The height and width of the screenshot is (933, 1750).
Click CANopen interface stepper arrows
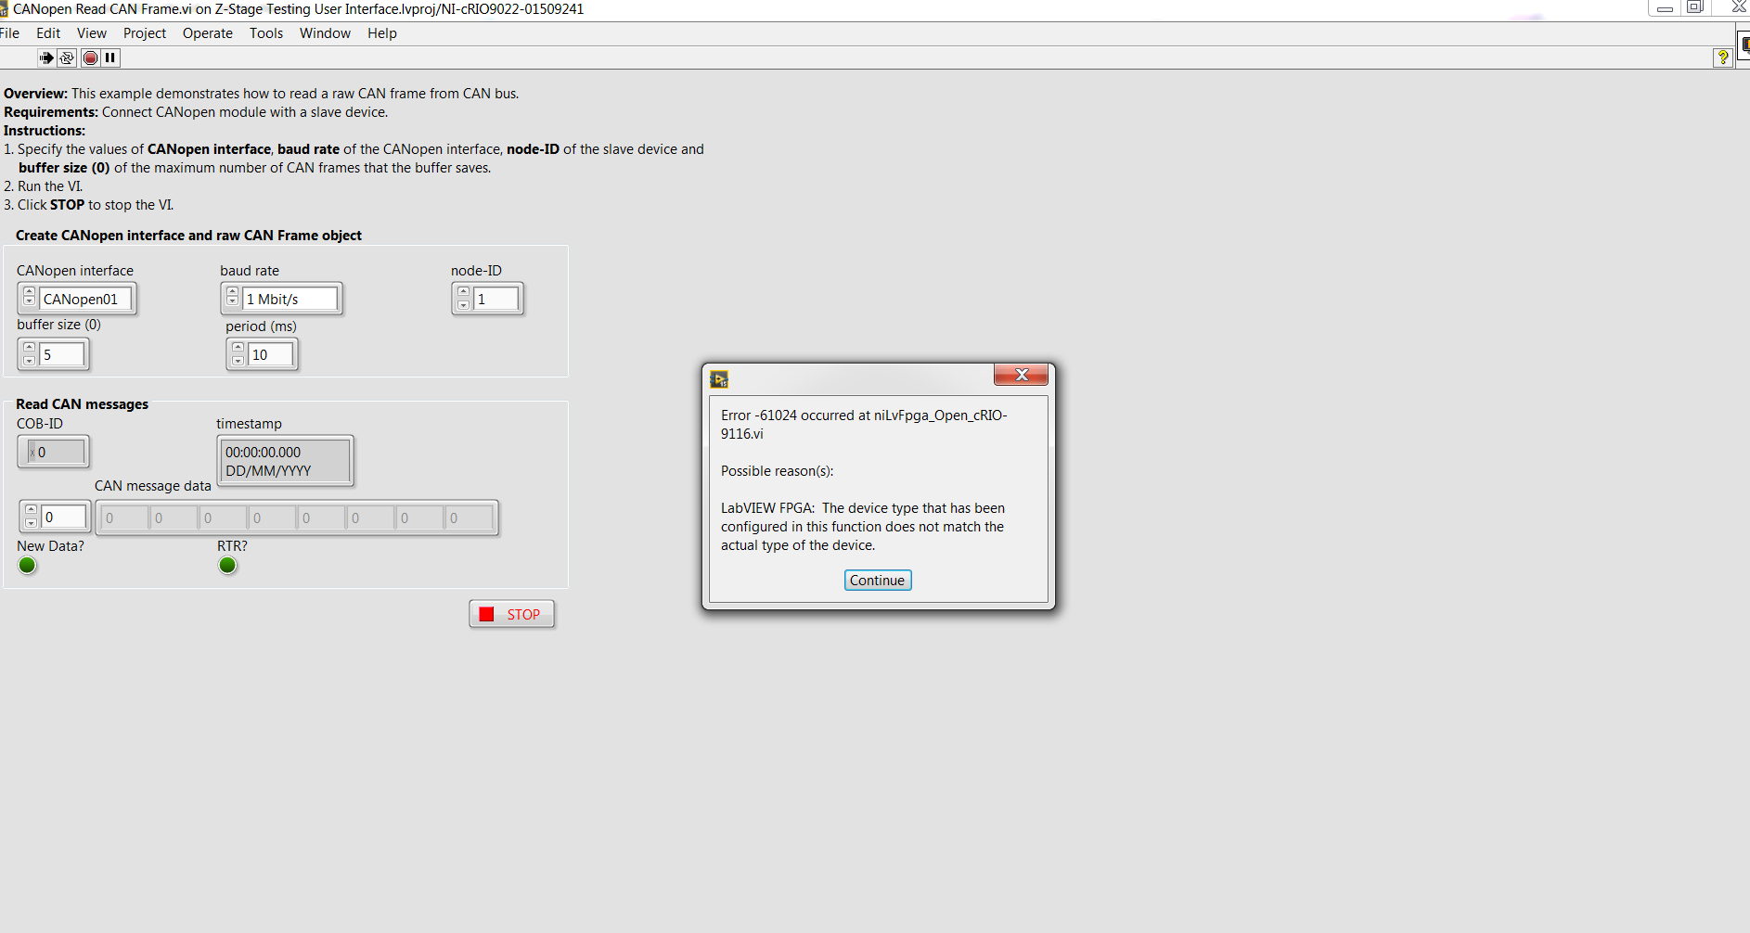tap(30, 297)
